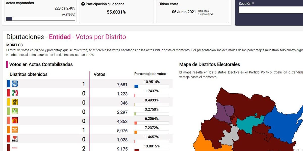The width and height of the screenshot is (303, 151).
Task: Click the blue color strip beside PAN
Action: click(8, 84)
